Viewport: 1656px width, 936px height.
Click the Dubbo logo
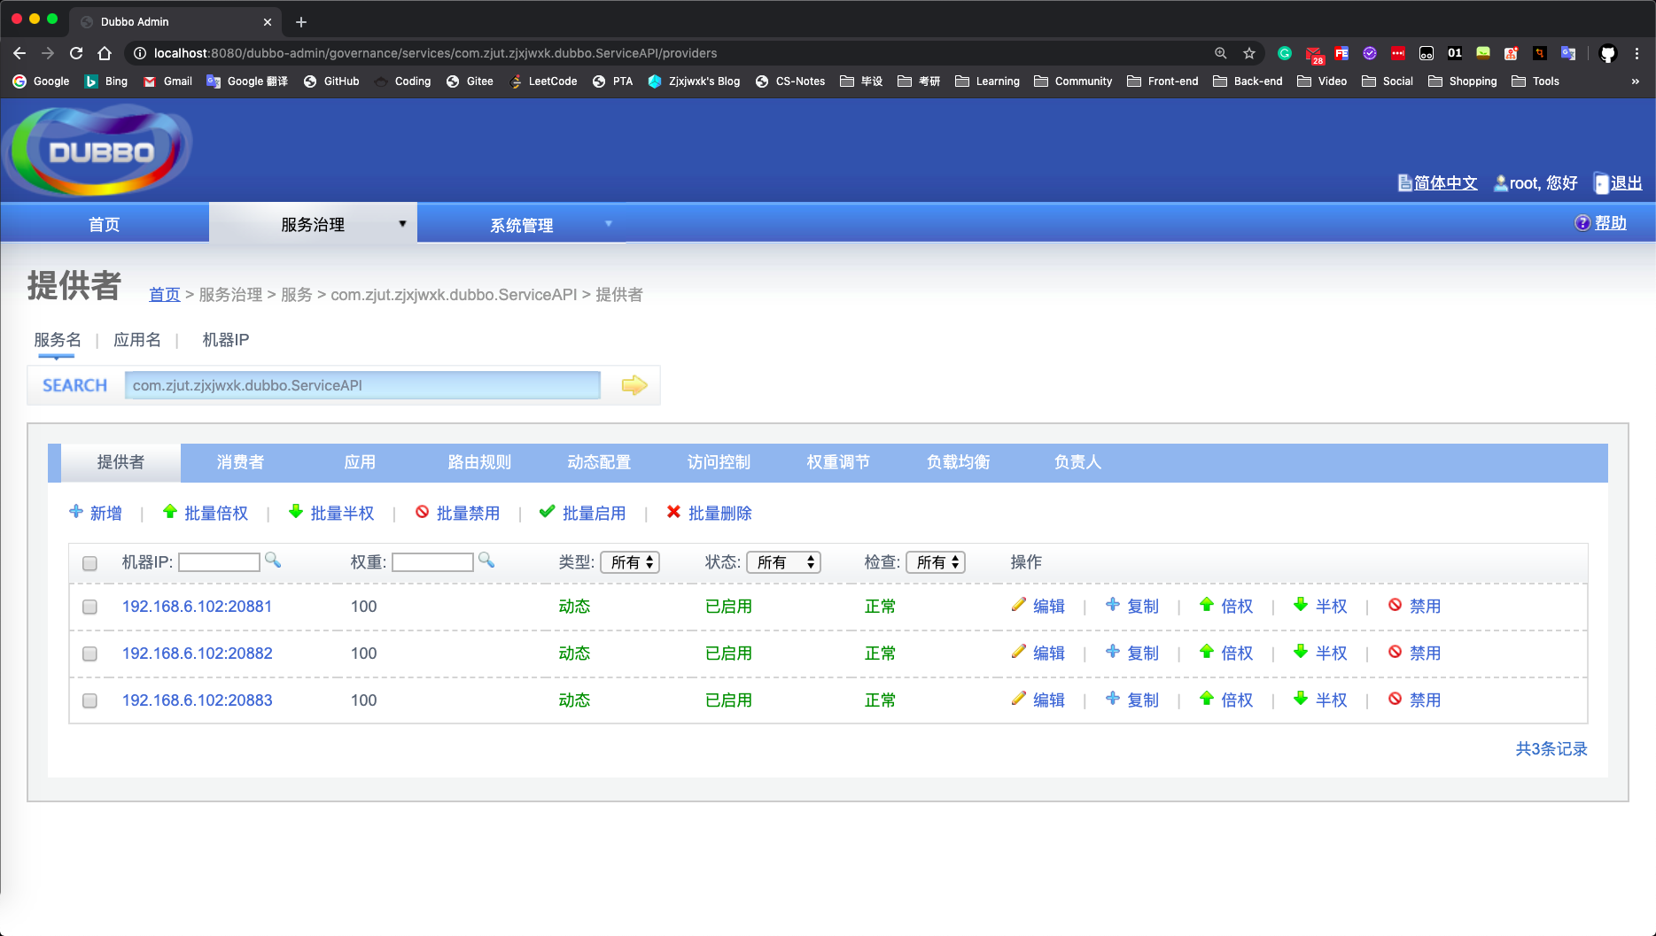click(x=97, y=151)
